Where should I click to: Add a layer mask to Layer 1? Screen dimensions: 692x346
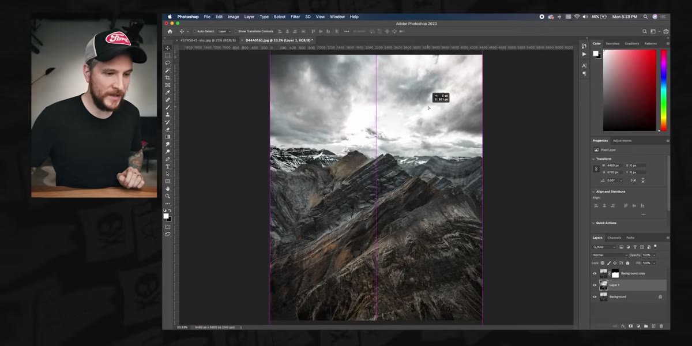click(x=630, y=326)
